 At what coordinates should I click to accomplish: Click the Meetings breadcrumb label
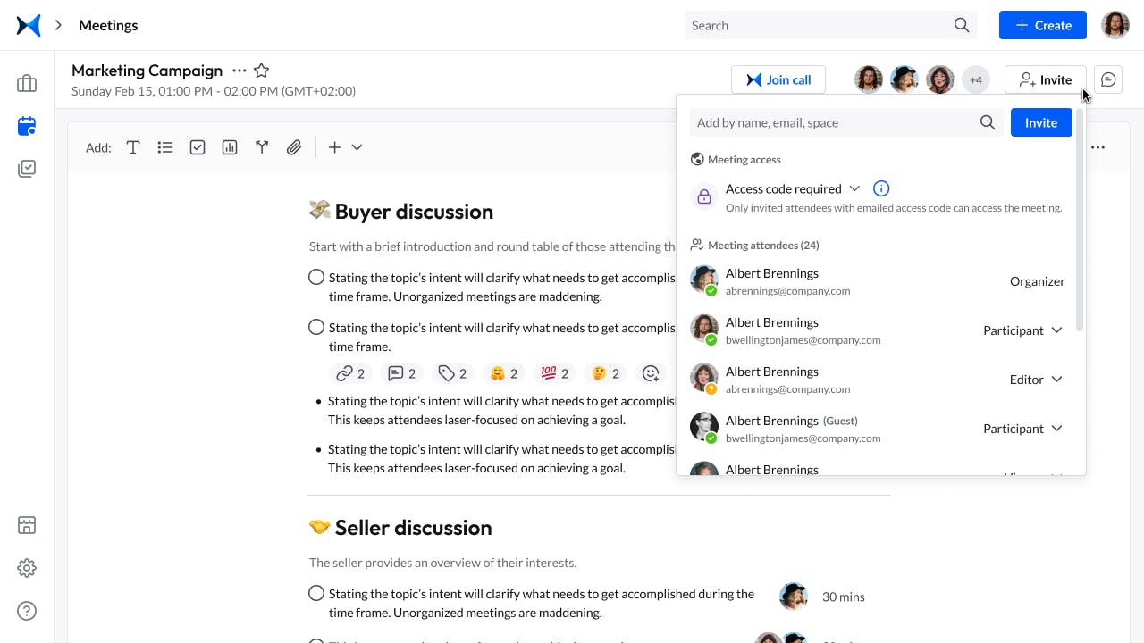108,25
